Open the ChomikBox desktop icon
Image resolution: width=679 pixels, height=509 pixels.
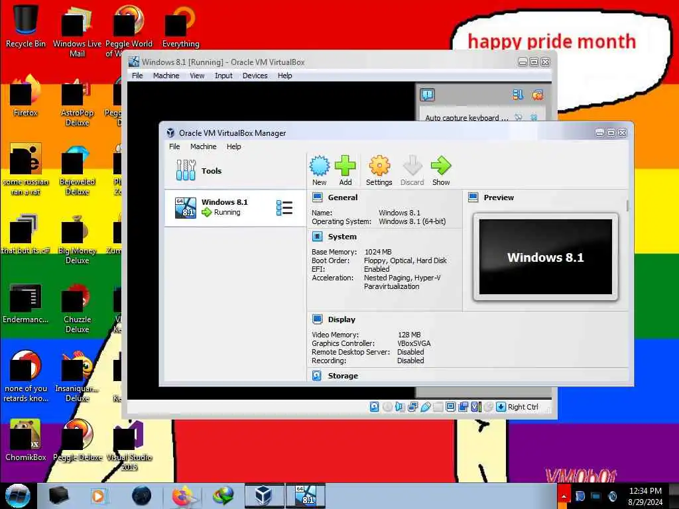[x=26, y=440]
